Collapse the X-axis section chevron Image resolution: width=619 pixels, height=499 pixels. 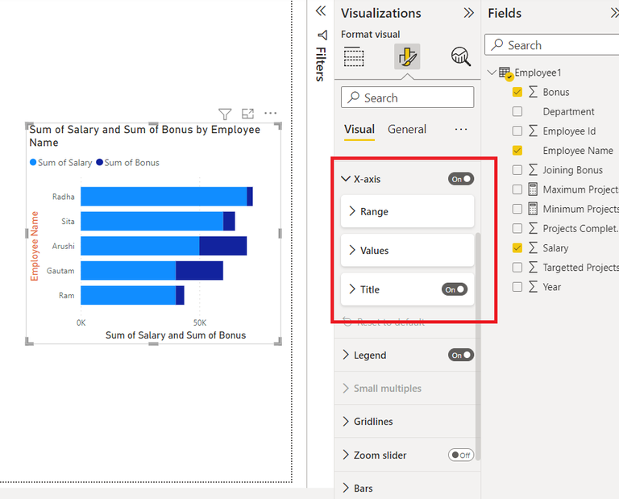point(346,179)
